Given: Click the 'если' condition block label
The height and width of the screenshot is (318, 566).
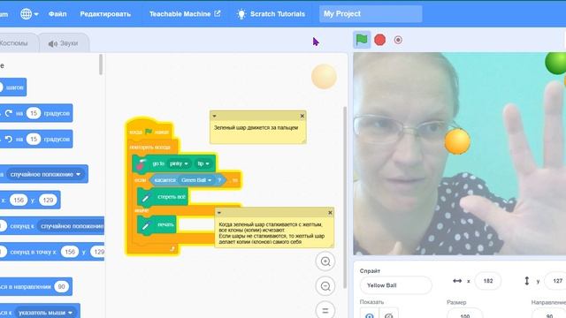Looking at the screenshot, I should pos(140,179).
